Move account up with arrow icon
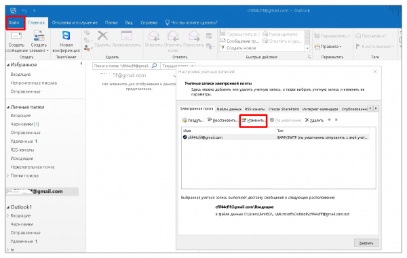Image resolution: width=407 pixels, height=258 pixels. 330,120
